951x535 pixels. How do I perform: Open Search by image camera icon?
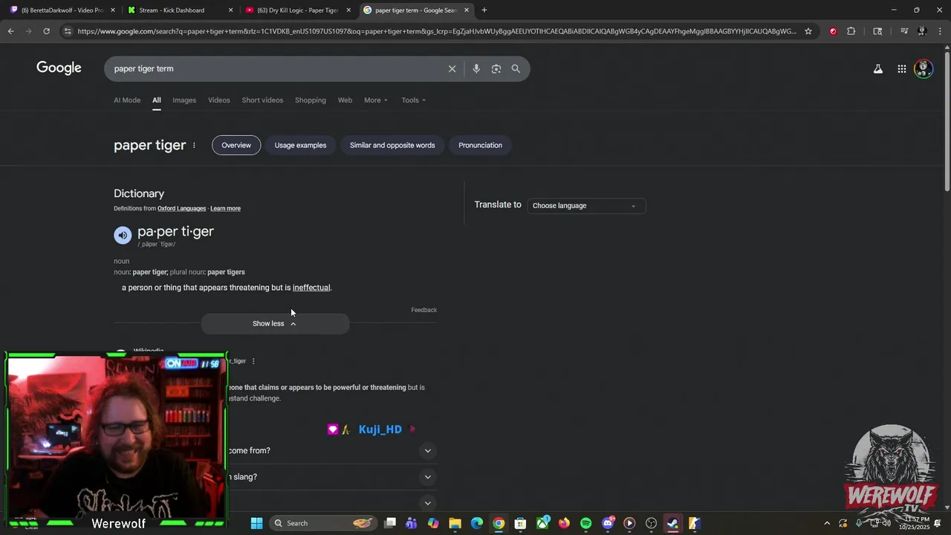coord(496,68)
